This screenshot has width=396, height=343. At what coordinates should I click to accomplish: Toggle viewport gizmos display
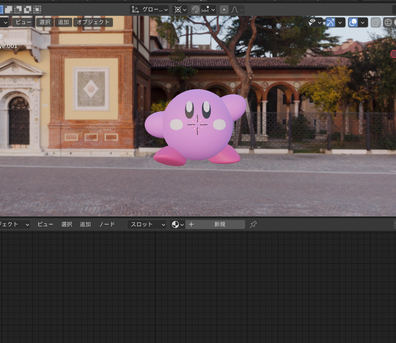coord(330,22)
